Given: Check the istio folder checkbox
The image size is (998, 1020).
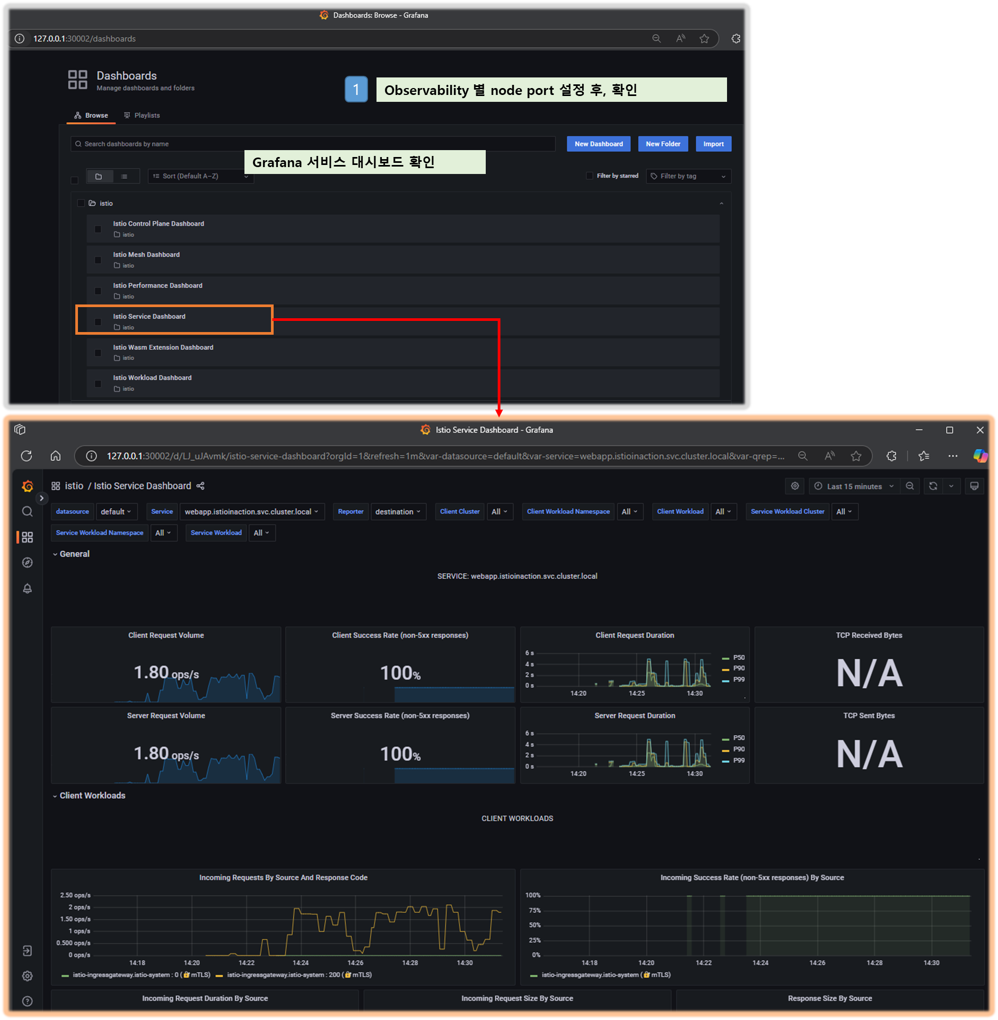Looking at the screenshot, I should [81, 203].
